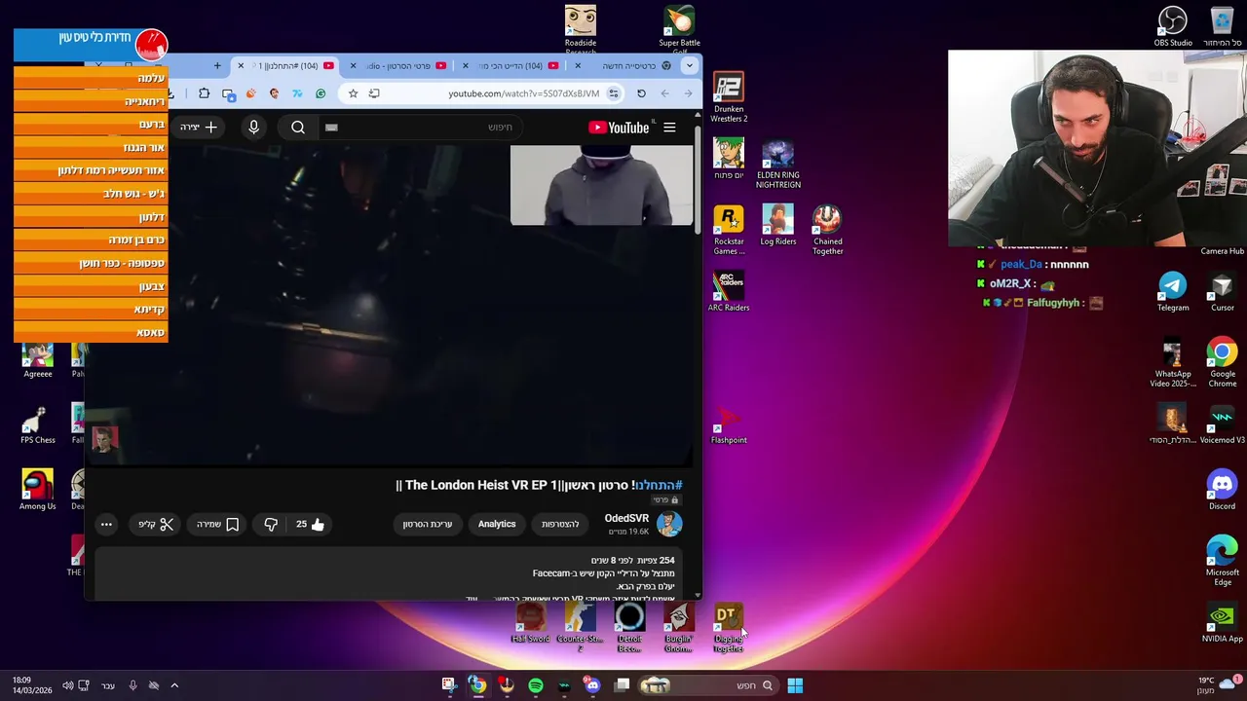Viewport: 1247px width, 701px height.
Task: Open the Digging Together desktop shortcut
Action: coord(727,628)
